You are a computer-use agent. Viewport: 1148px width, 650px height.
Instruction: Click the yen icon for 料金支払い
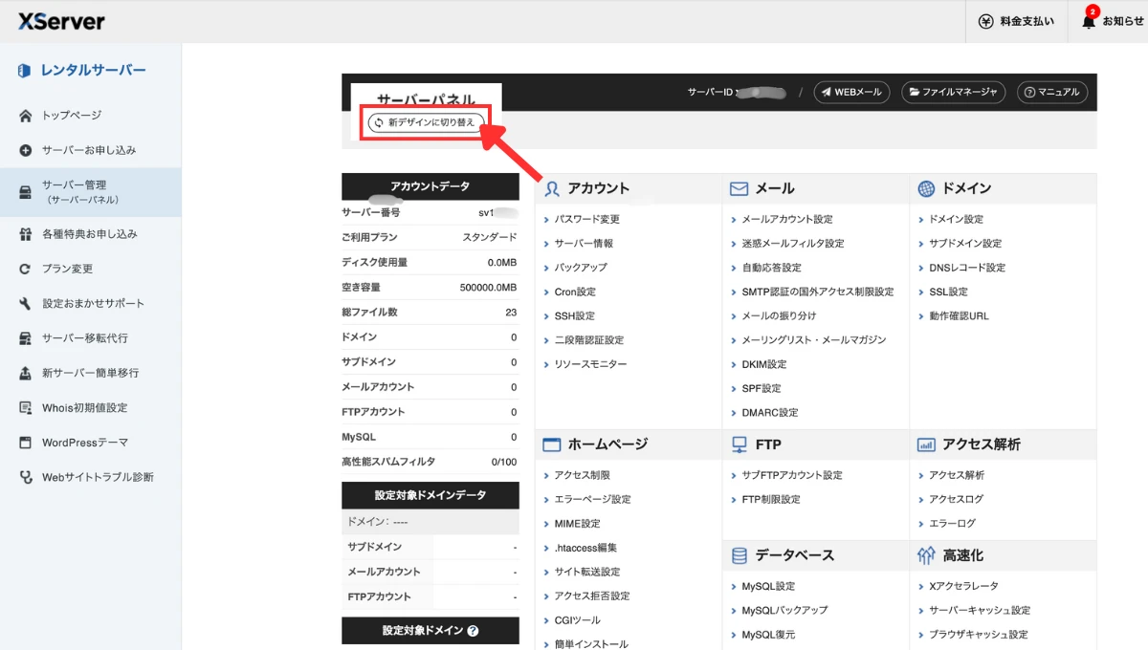[985, 21]
